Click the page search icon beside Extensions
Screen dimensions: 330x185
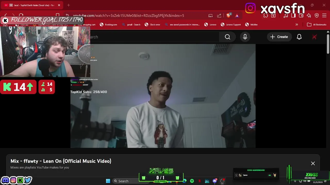(273, 16)
